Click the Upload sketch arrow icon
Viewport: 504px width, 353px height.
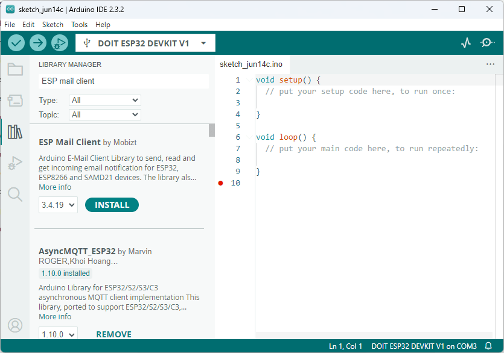click(x=37, y=43)
